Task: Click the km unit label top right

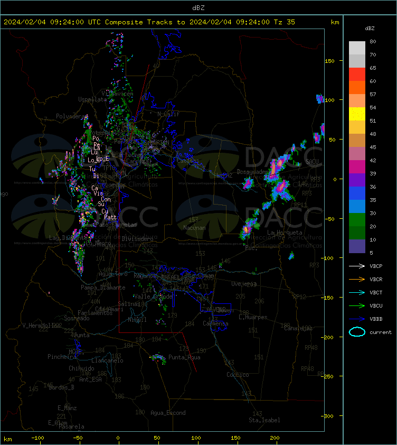Action: click(335, 22)
